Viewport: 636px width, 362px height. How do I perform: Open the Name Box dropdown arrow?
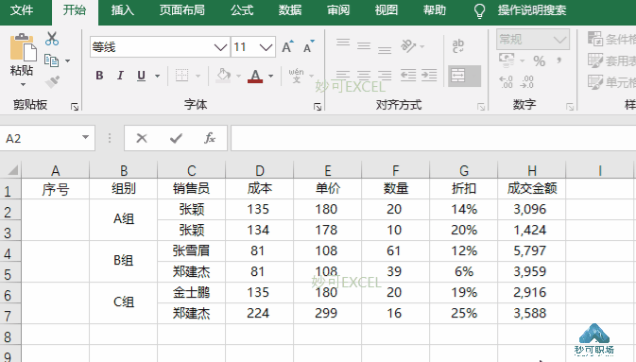[85, 137]
